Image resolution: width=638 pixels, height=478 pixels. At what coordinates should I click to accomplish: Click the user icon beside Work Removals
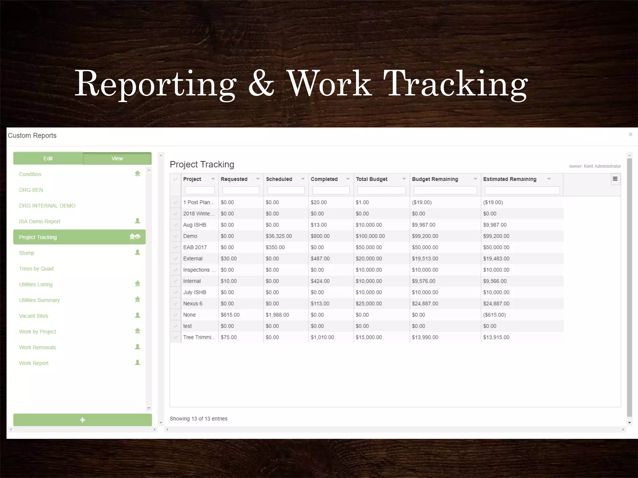(x=137, y=347)
